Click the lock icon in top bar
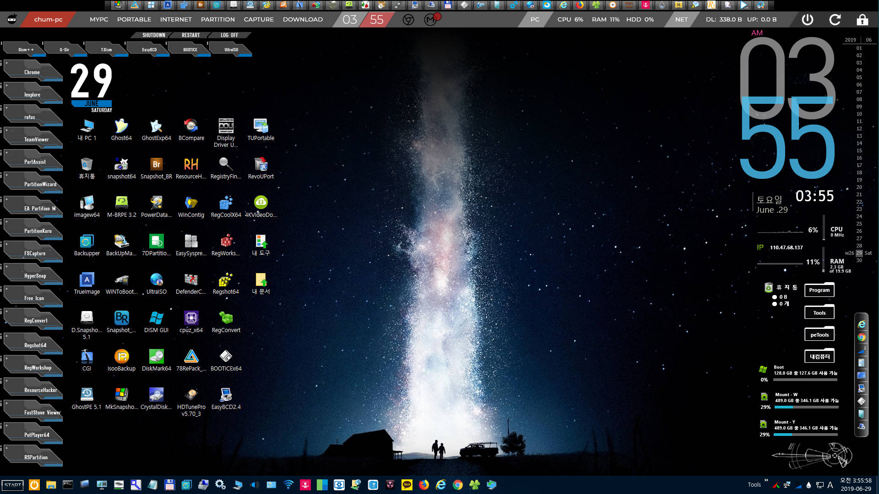 863,20
